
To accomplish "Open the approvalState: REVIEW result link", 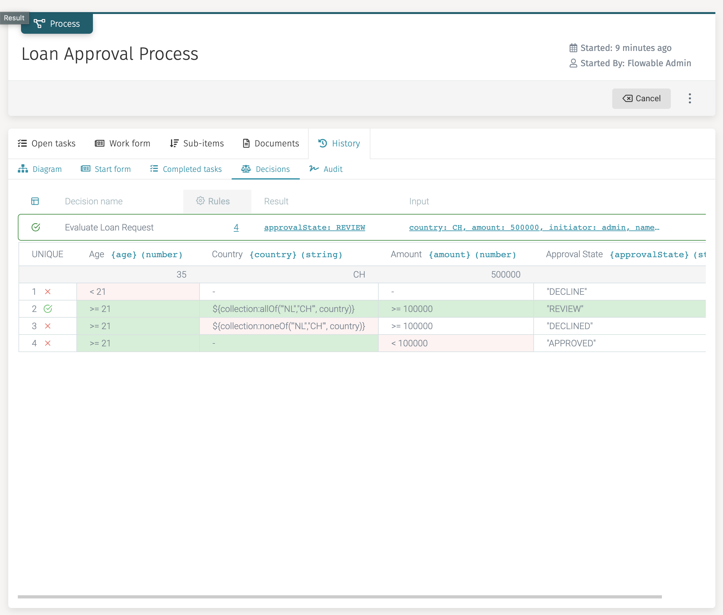I will pos(314,227).
